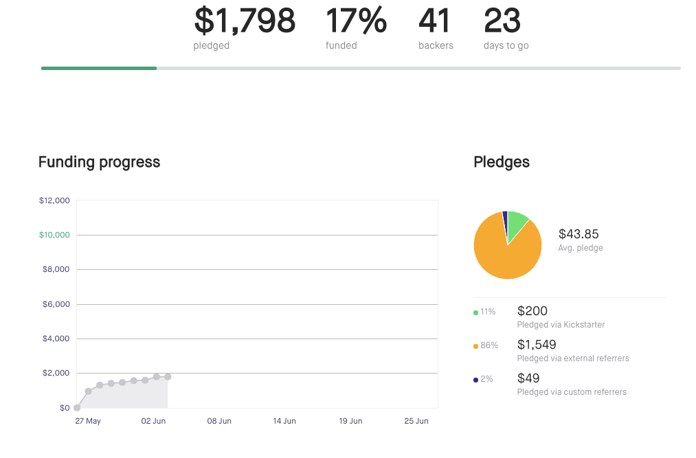
Task: Click the $43.85 average pledge value
Action: pyautogui.click(x=579, y=234)
